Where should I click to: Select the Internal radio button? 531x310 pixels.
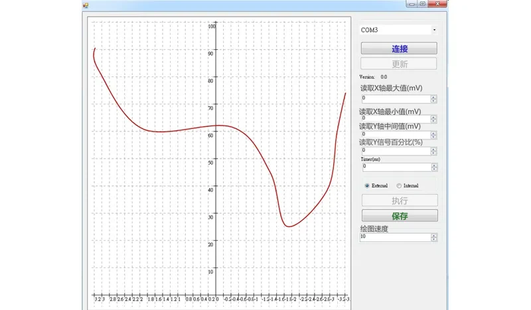[399, 186]
